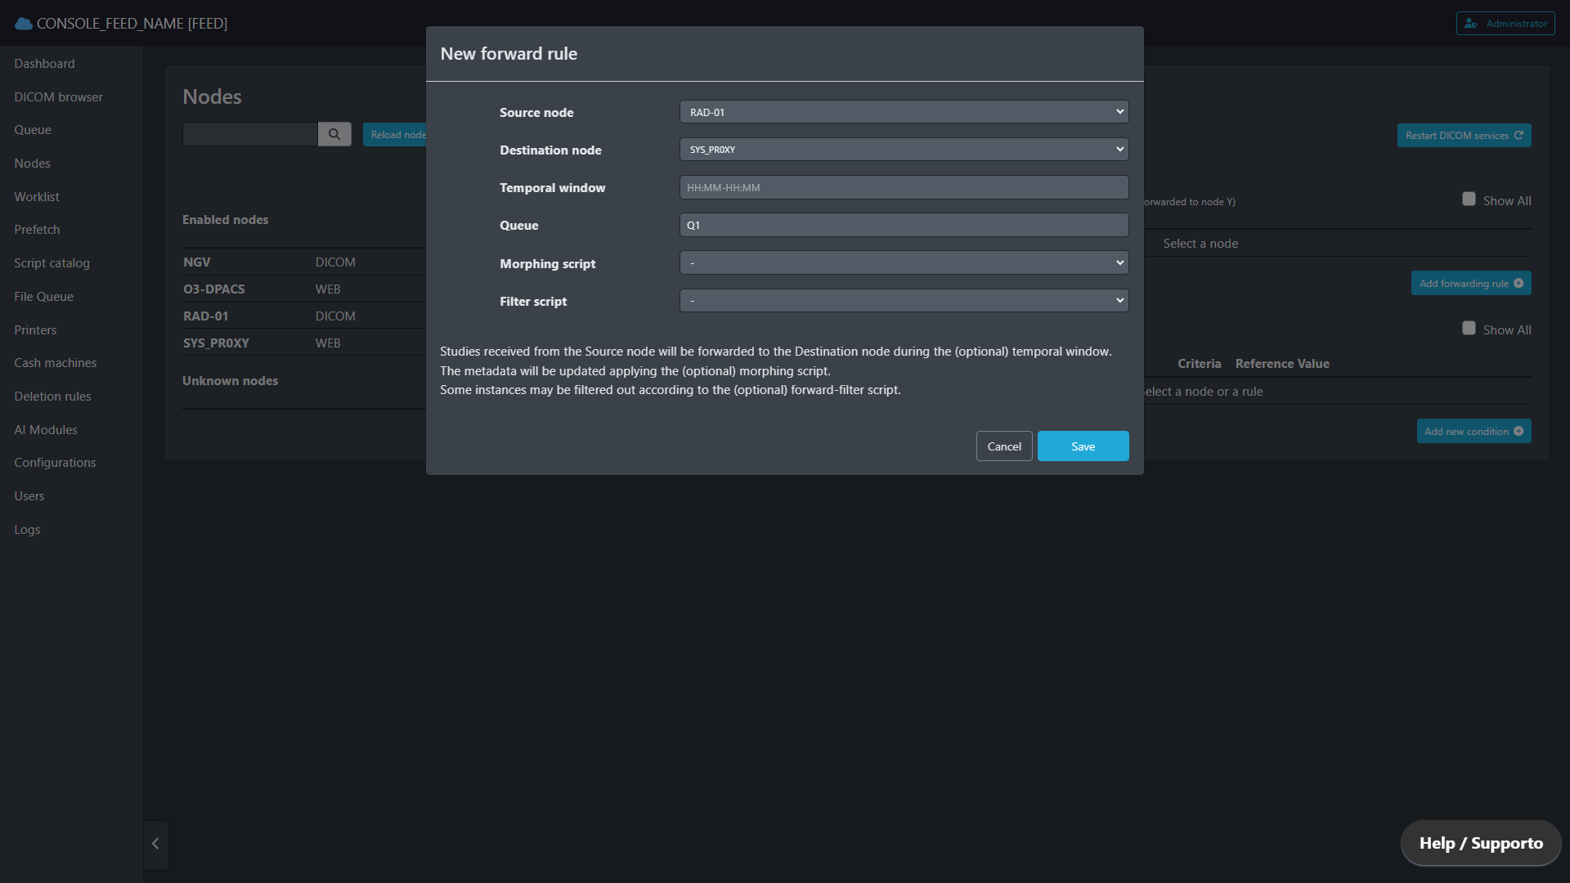Toggle the upper Show All checkbox
Viewport: 1570px width, 883px height.
1469,199
